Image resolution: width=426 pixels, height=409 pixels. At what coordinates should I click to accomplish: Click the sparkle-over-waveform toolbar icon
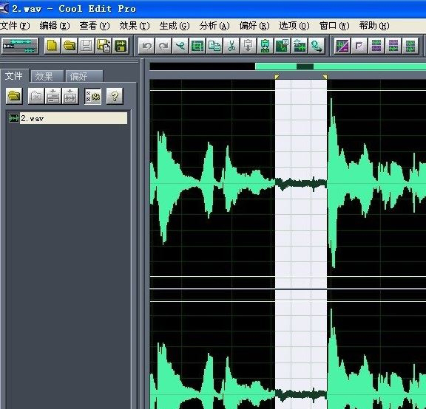299,46
